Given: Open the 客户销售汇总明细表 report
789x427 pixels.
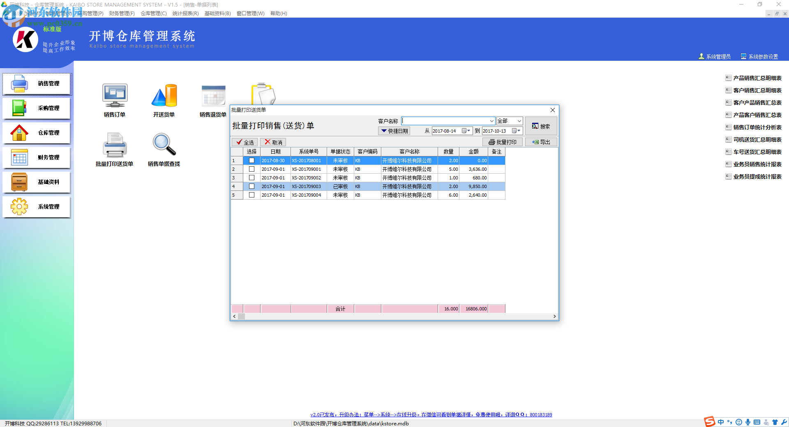Looking at the screenshot, I should tap(754, 90).
